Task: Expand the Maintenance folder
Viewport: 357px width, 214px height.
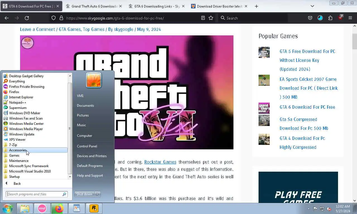Action: tap(35, 161)
